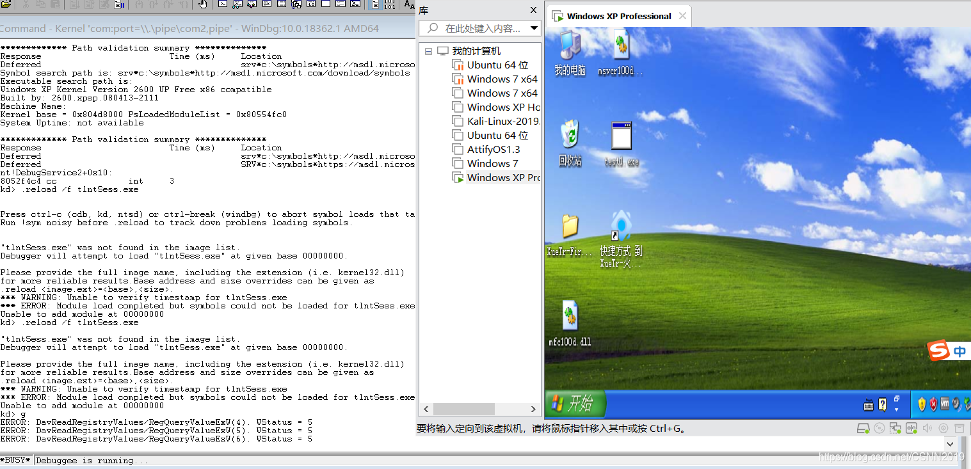This screenshot has height=469, width=971.
Task: Close the 库 library panel
Action: tap(534, 10)
